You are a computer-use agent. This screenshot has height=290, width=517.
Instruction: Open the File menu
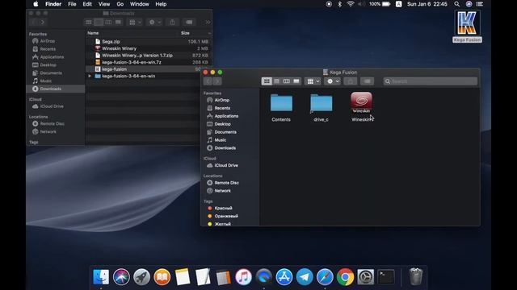pos(72,4)
